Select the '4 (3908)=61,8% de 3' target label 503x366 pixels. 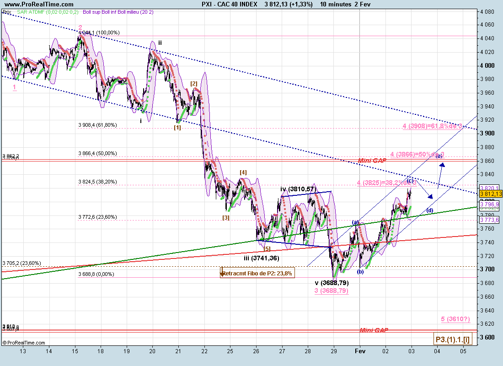click(433, 126)
